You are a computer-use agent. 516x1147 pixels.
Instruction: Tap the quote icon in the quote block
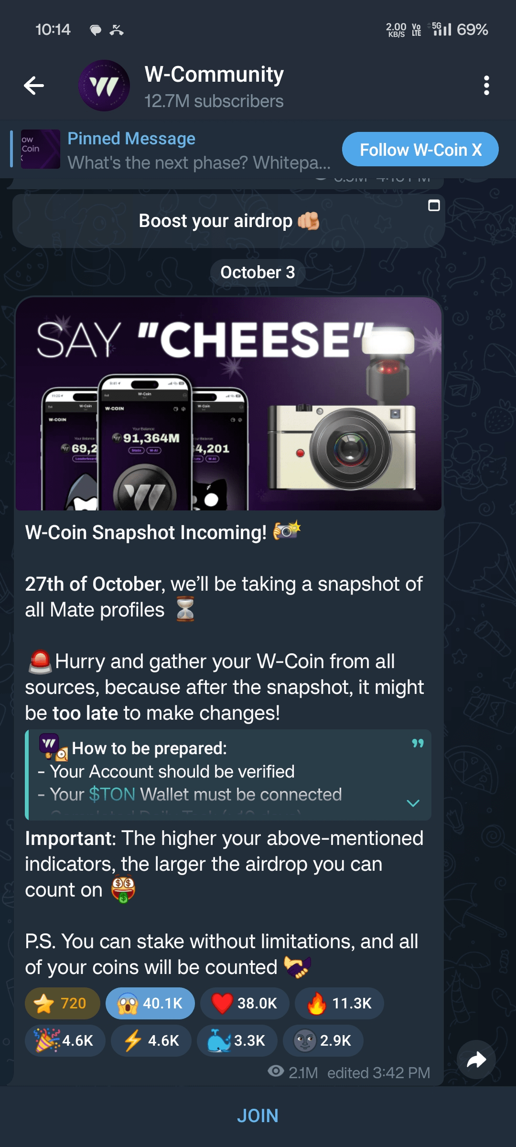[x=418, y=743]
